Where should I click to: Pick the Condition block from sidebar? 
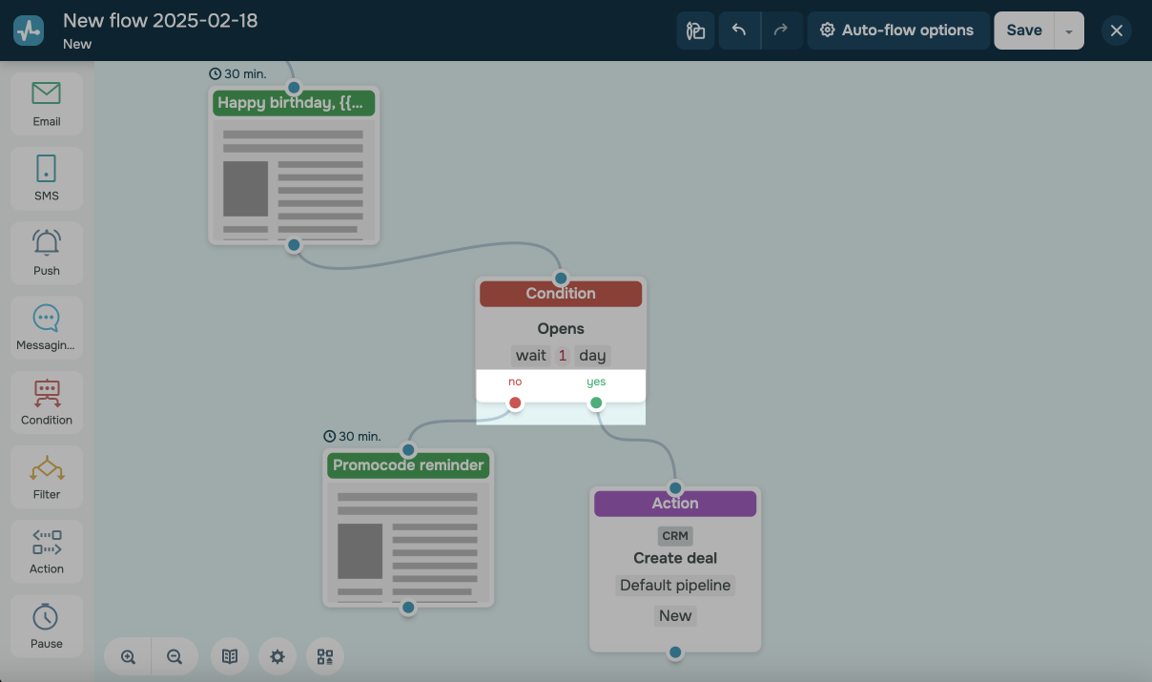tap(46, 402)
